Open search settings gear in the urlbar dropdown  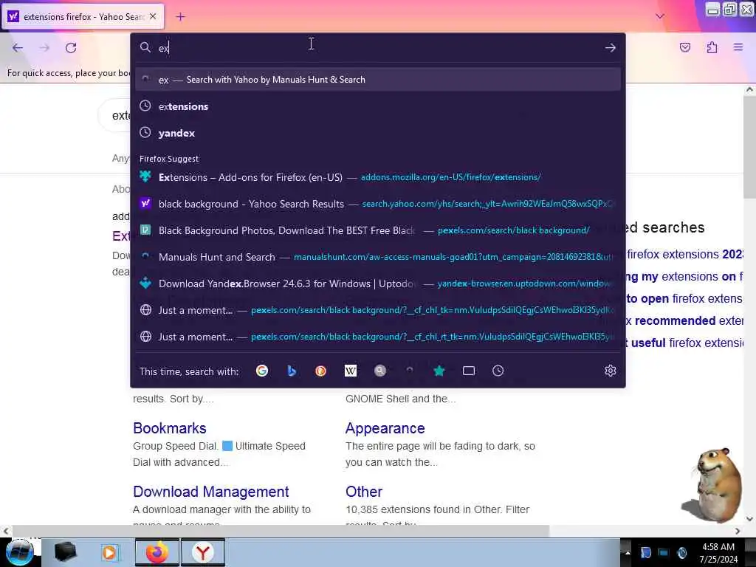(611, 371)
